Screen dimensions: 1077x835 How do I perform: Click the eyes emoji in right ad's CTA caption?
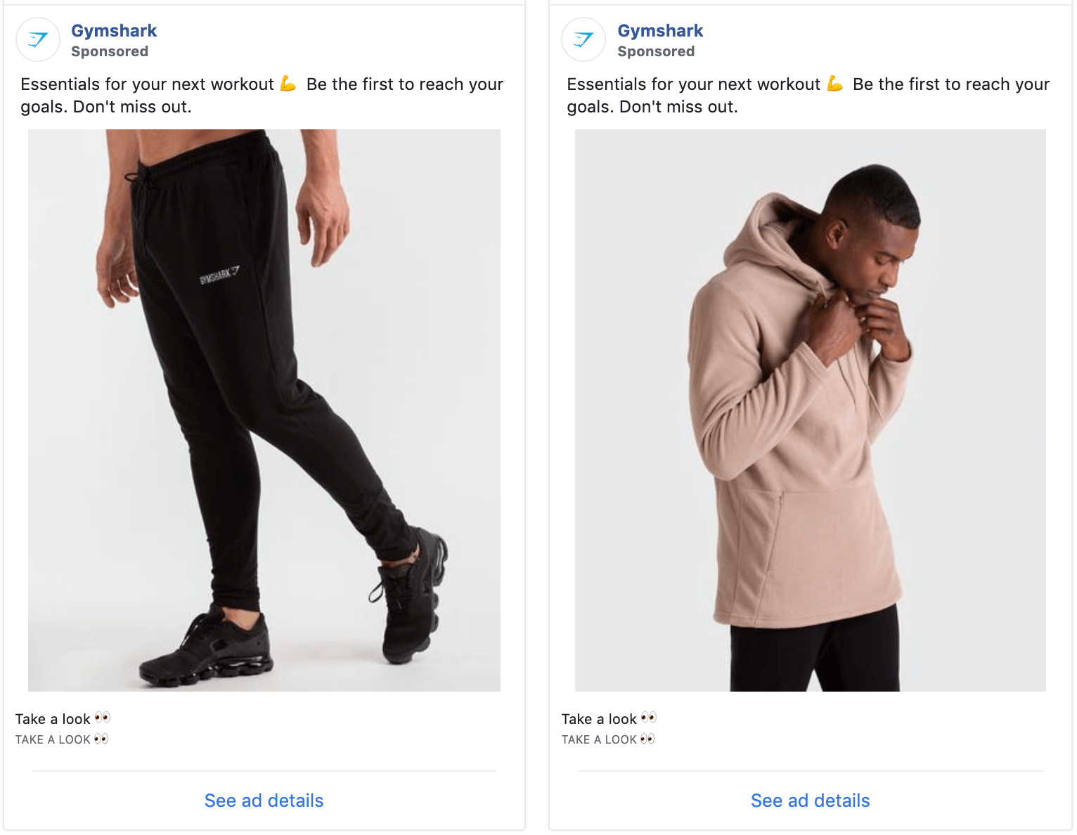coord(648,739)
